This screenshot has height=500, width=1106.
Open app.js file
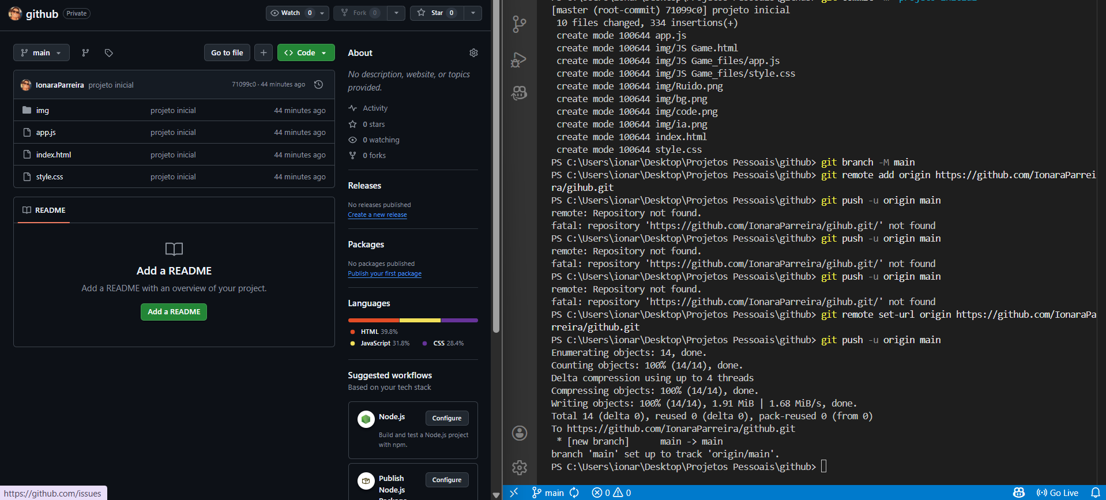[x=46, y=133]
